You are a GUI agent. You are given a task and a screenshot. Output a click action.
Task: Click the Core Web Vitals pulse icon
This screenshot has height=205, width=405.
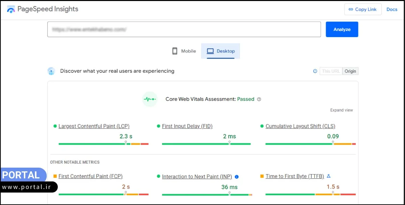(150, 99)
